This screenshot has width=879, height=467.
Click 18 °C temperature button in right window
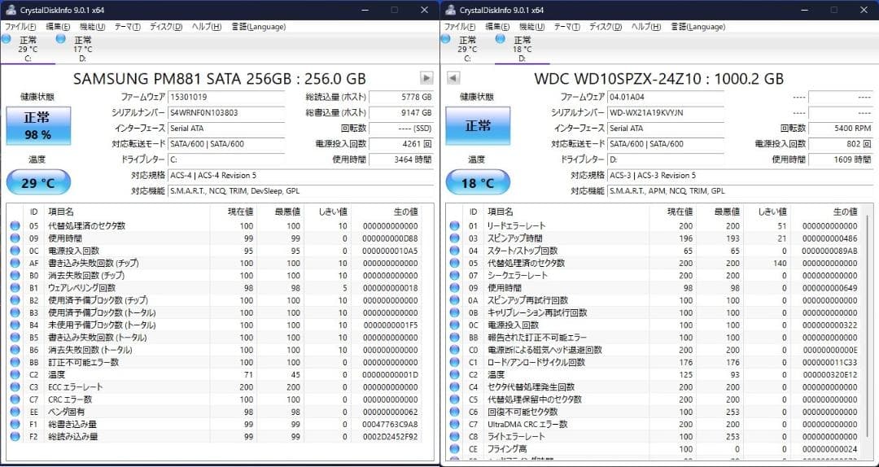(x=478, y=183)
